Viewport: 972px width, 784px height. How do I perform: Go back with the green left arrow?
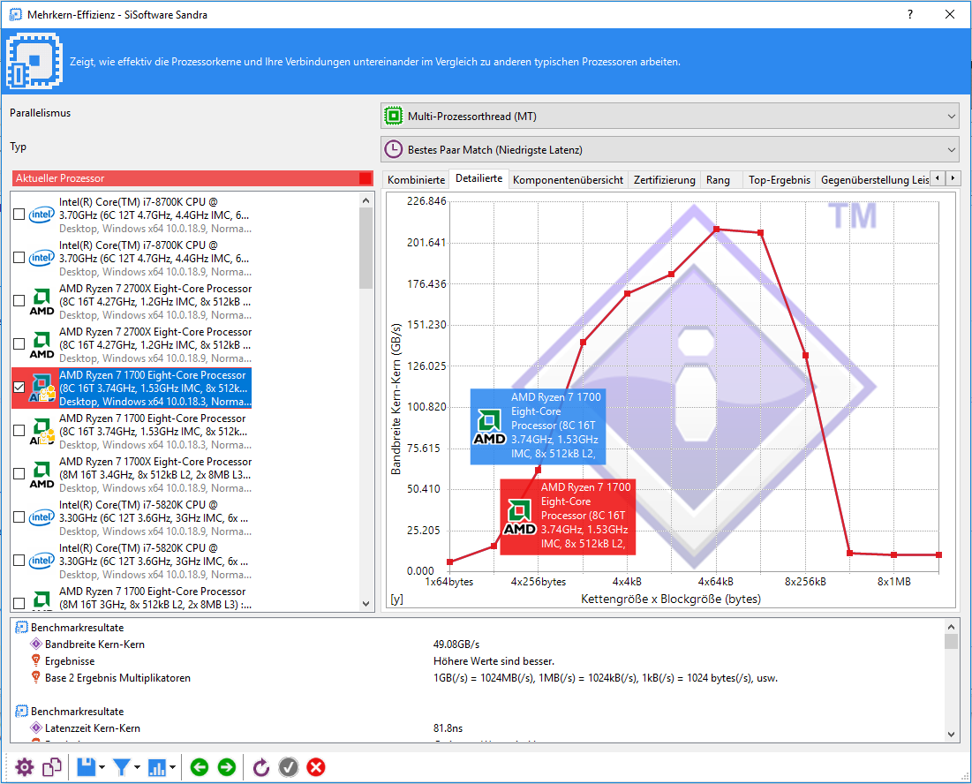(x=200, y=767)
